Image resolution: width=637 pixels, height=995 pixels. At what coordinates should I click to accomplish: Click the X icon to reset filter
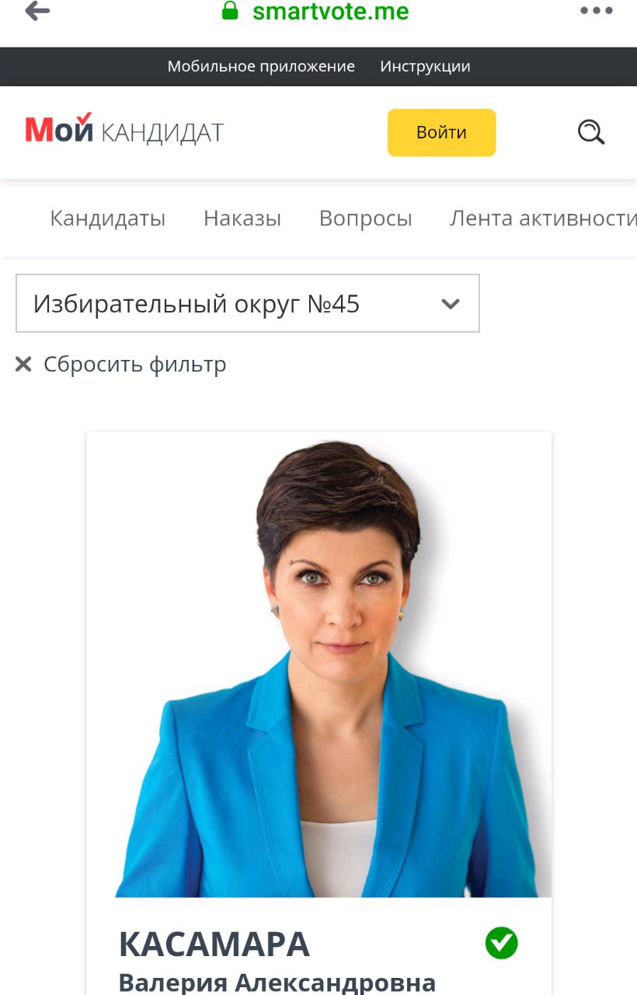click(x=23, y=364)
